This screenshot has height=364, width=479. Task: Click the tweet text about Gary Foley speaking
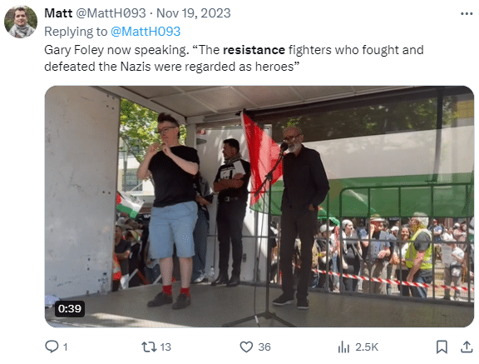(x=234, y=58)
